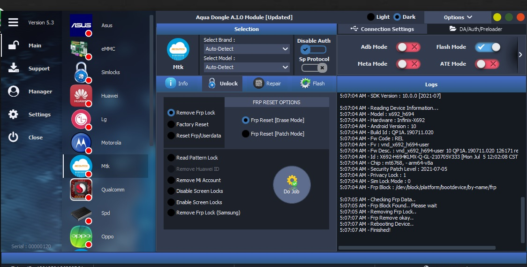This screenshot has height=267, width=527.
Task: Select Remove Mi Account option
Action: tap(194, 180)
